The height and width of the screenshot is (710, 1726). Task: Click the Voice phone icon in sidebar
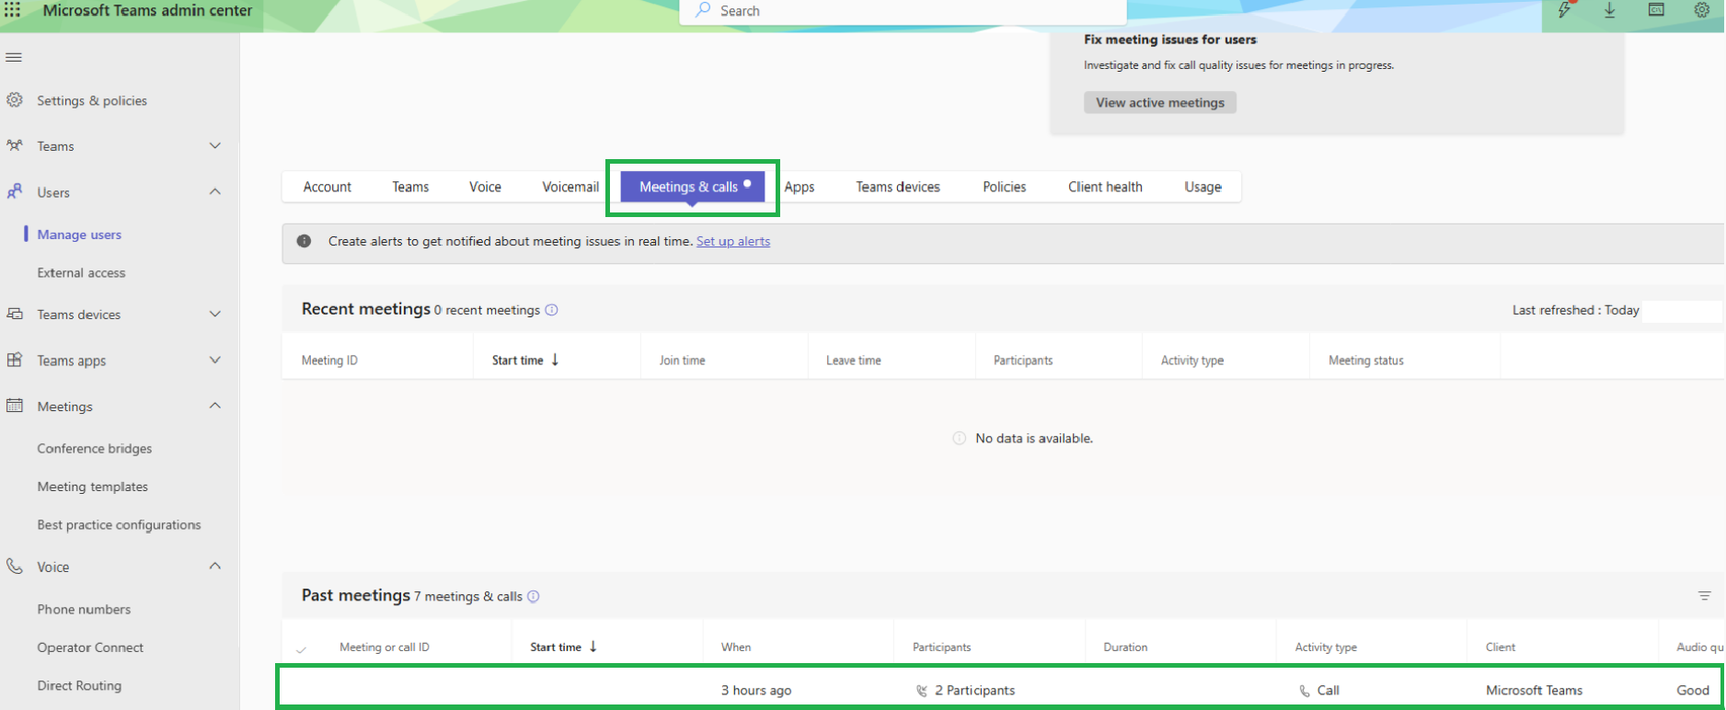15,566
